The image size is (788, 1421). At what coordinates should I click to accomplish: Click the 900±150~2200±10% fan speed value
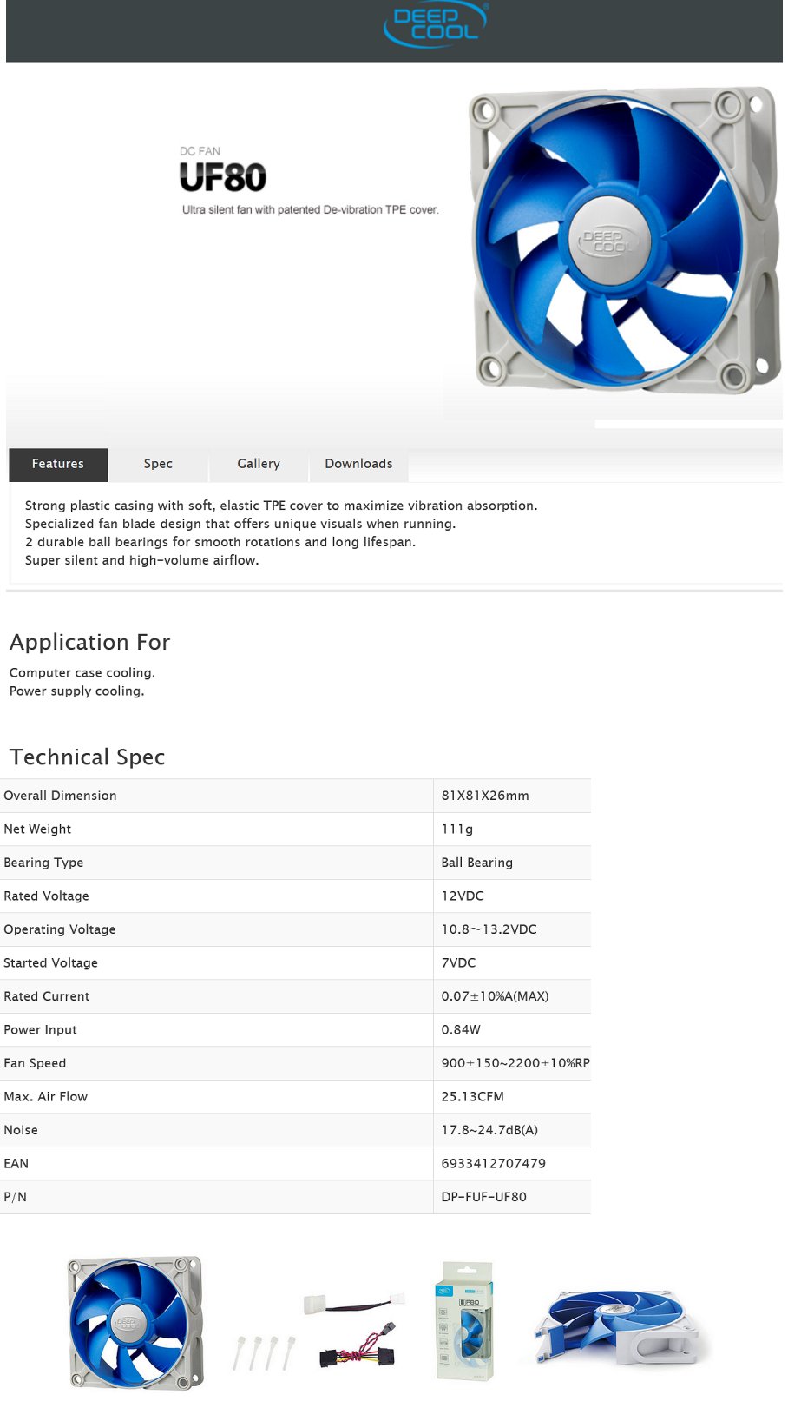click(x=515, y=1063)
